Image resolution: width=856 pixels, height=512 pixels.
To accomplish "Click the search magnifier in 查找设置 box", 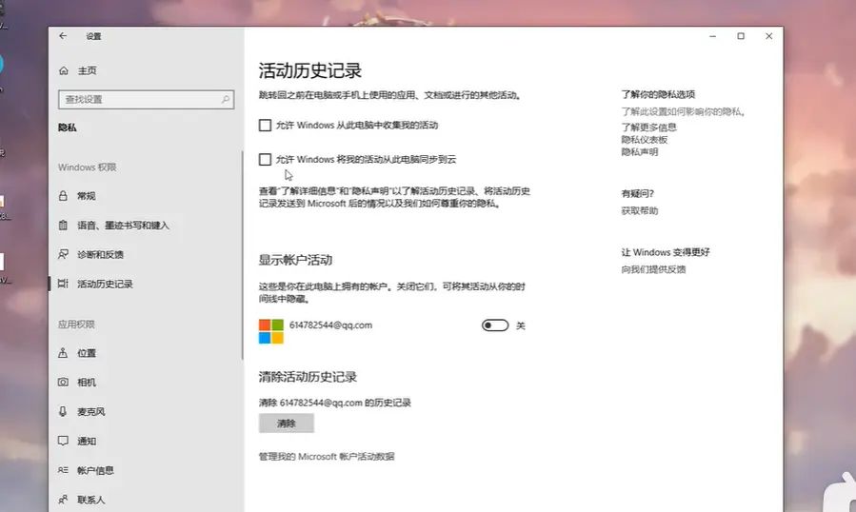I will pos(225,99).
